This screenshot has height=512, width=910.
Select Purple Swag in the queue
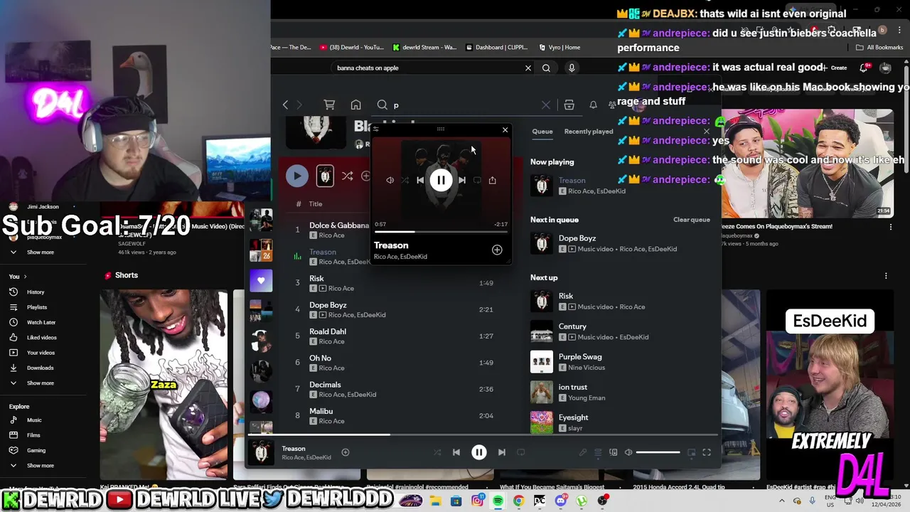pos(620,362)
